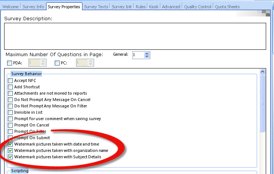The image size is (274, 174).
Task: Check the Accept NFC option
Action: pyautogui.click(x=10, y=80)
